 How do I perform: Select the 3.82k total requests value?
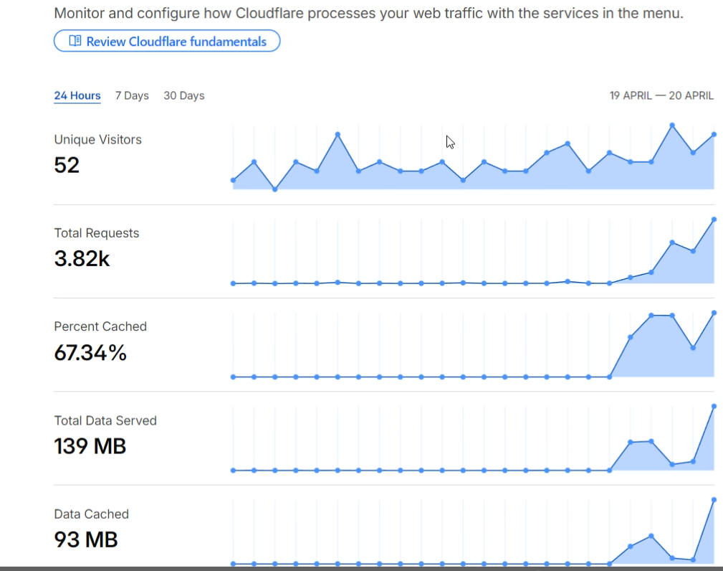coord(82,258)
